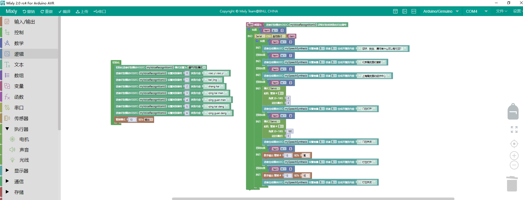Click the outer 如果 block gear icon
523x200 pixels.
pyautogui.click(x=249, y=29)
